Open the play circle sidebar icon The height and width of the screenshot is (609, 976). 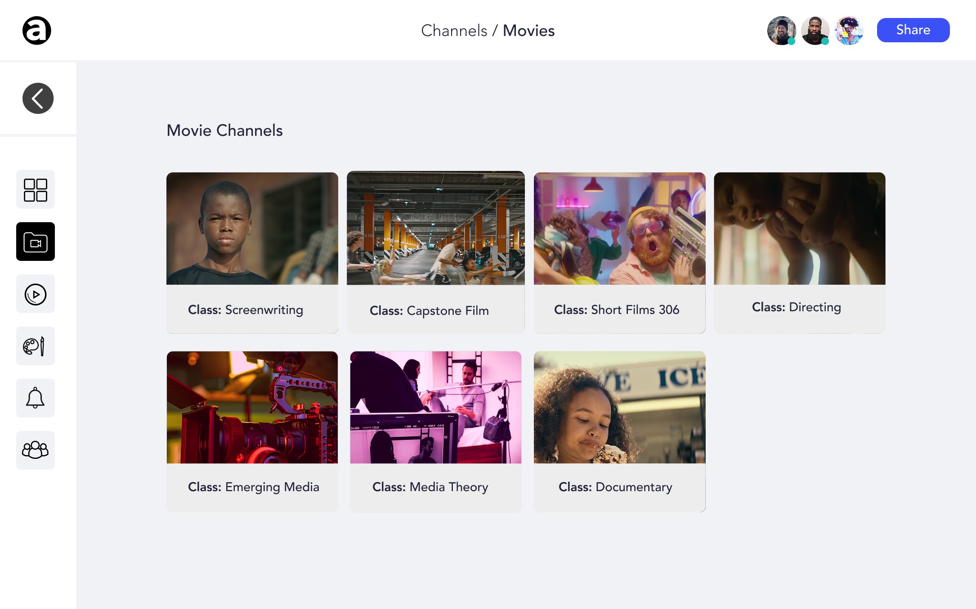(x=36, y=294)
